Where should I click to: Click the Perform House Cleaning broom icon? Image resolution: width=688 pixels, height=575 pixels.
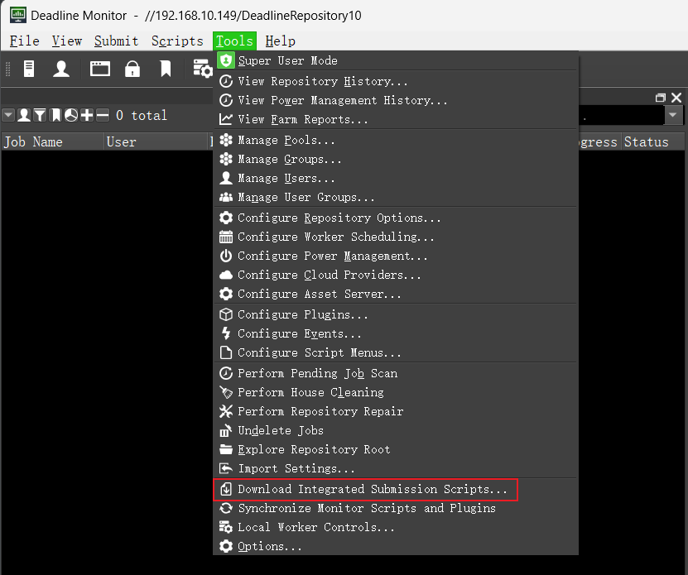click(x=225, y=392)
